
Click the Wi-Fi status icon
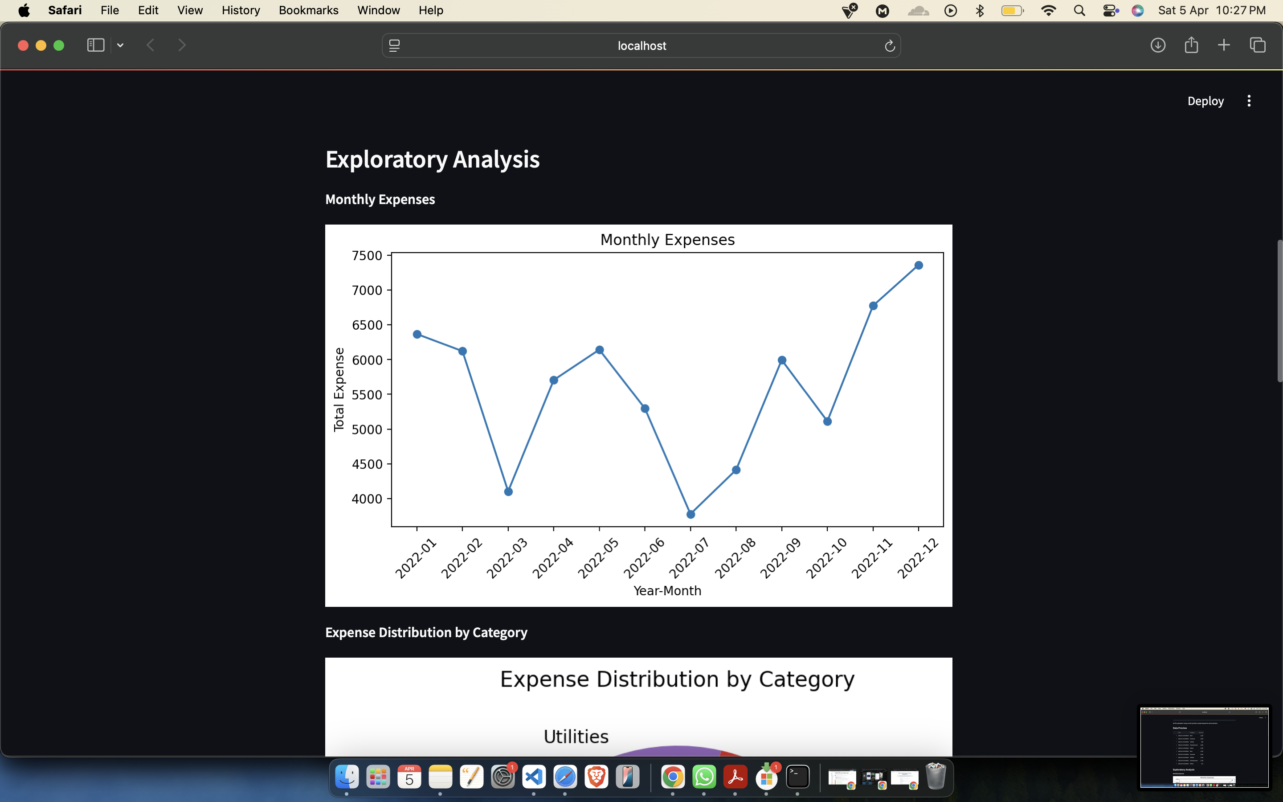(x=1049, y=11)
